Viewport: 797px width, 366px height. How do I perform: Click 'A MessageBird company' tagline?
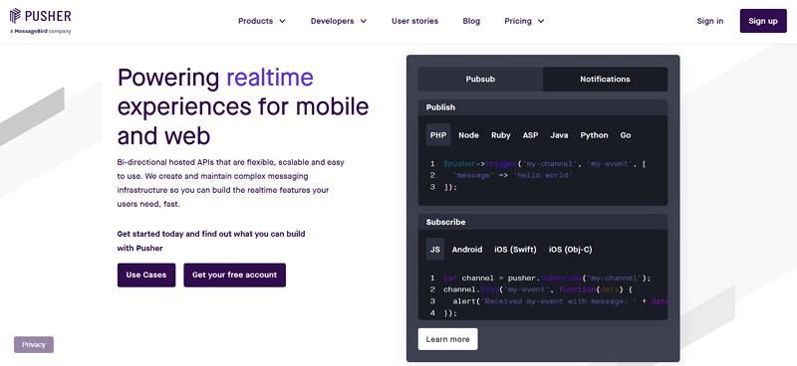pyautogui.click(x=40, y=31)
